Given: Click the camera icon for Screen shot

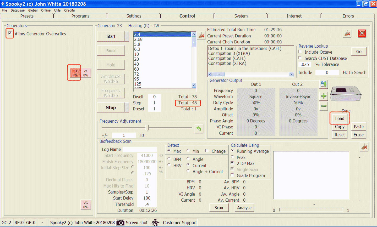Looking at the screenshot, I should [x=120, y=223].
